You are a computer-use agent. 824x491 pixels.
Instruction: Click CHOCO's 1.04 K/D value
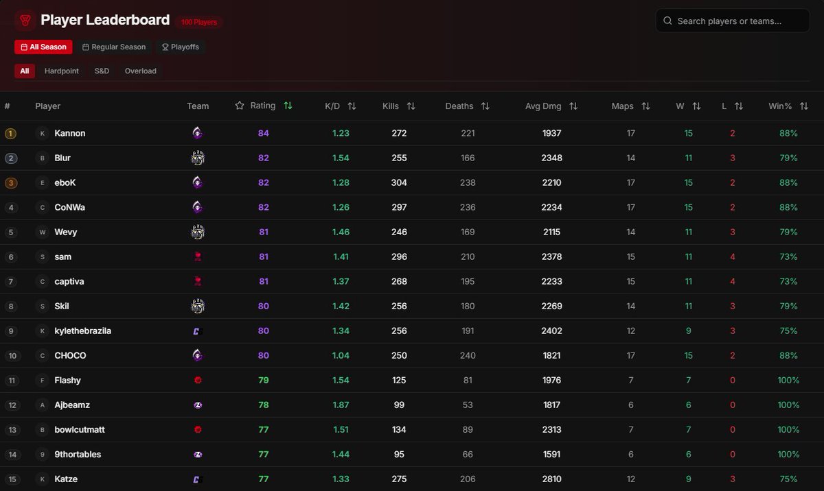click(341, 355)
